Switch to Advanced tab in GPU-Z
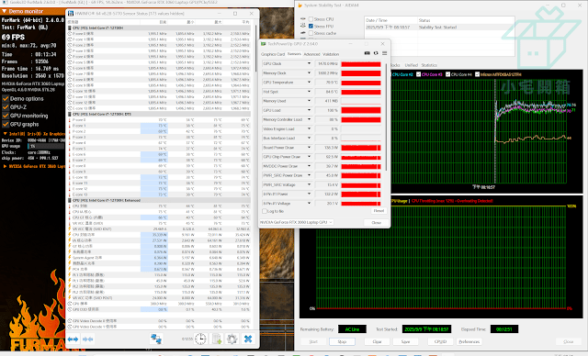Screen dimensions: 588x356 [x=311, y=54]
